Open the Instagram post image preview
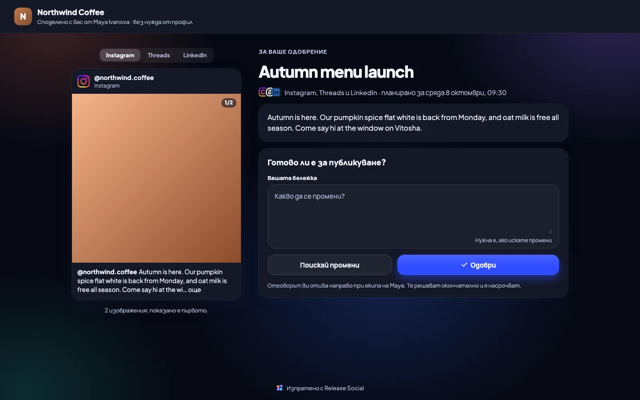This screenshot has height=400, width=640. (156, 178)
